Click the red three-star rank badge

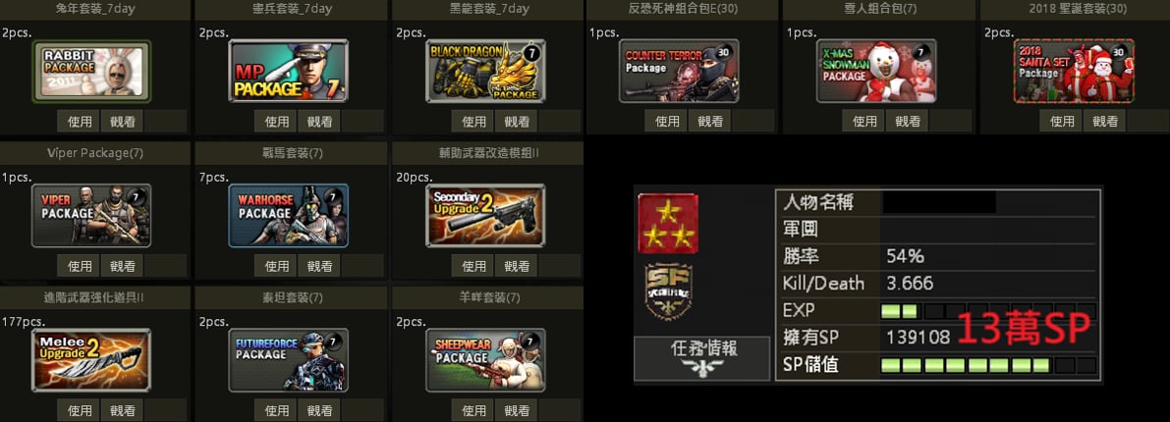click(x=669, y=224)
